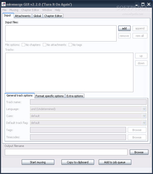The image size is (153, 174).
Task: Click the Track name input field
Action: click(88, 102)
